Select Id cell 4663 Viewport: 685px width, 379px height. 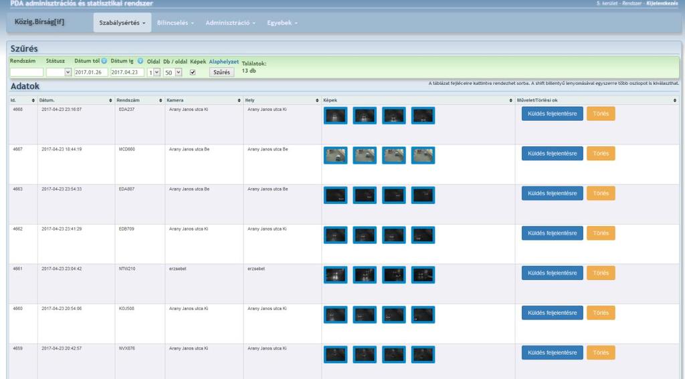point(17,189)
